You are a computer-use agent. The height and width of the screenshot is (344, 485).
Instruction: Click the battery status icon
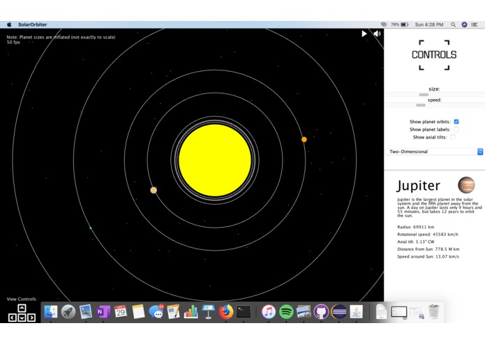tap(405, 24)
